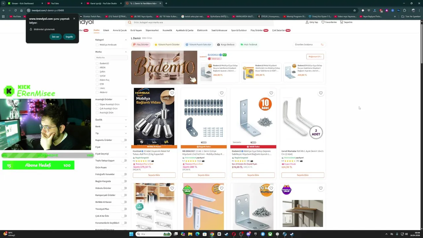Apply Kargo Bedava filter chip
The image size is (423, 238).
point(226,45)
